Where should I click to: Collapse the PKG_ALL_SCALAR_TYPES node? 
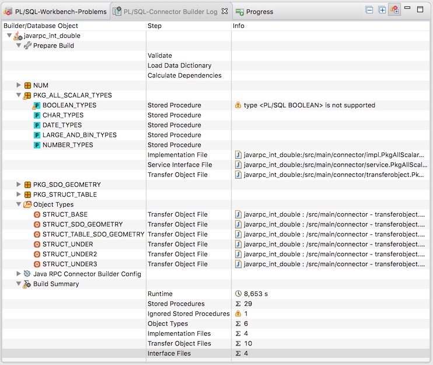19,95
